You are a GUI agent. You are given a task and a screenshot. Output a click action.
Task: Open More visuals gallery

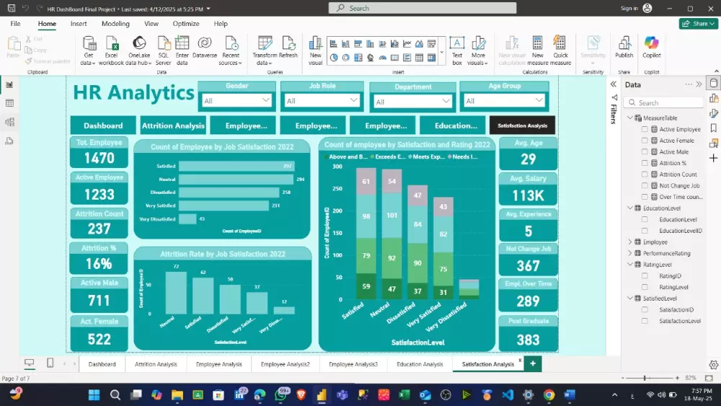pos(478,50)
